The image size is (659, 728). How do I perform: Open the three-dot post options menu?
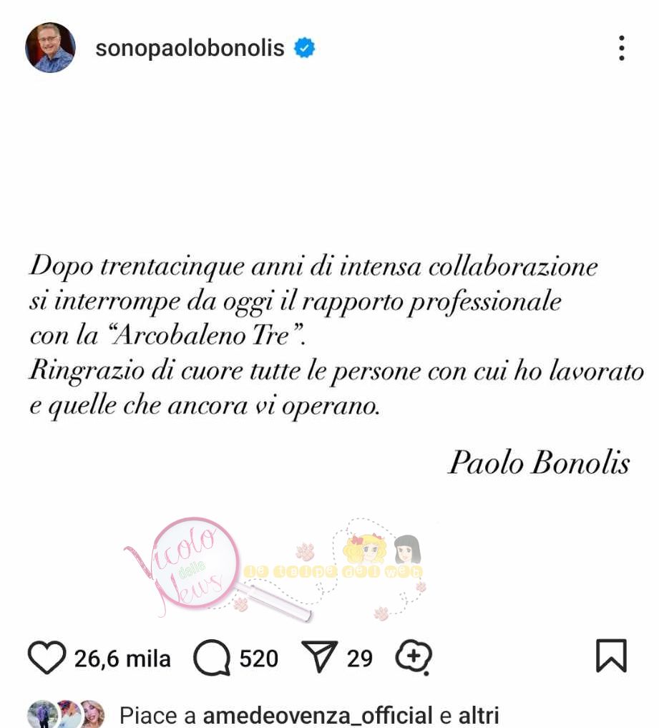click(x=621, y=48)
